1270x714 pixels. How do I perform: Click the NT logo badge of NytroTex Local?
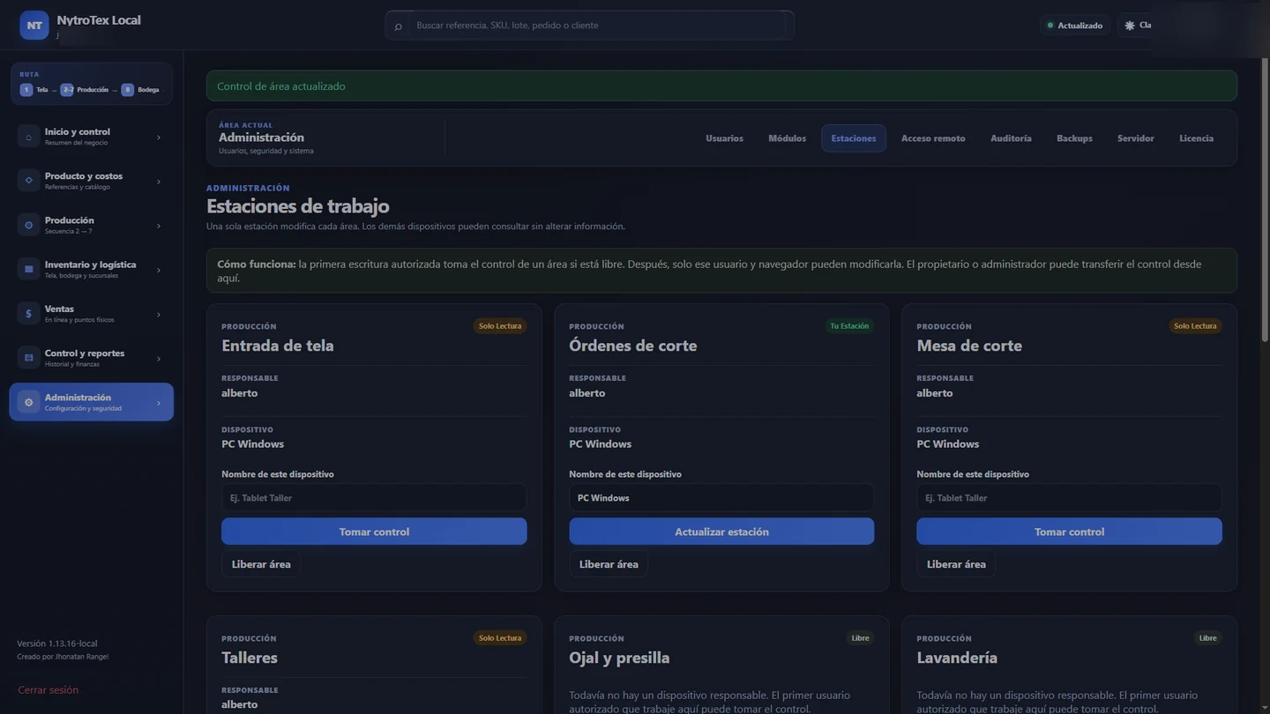pyautogui.click(x=34, y=26)
